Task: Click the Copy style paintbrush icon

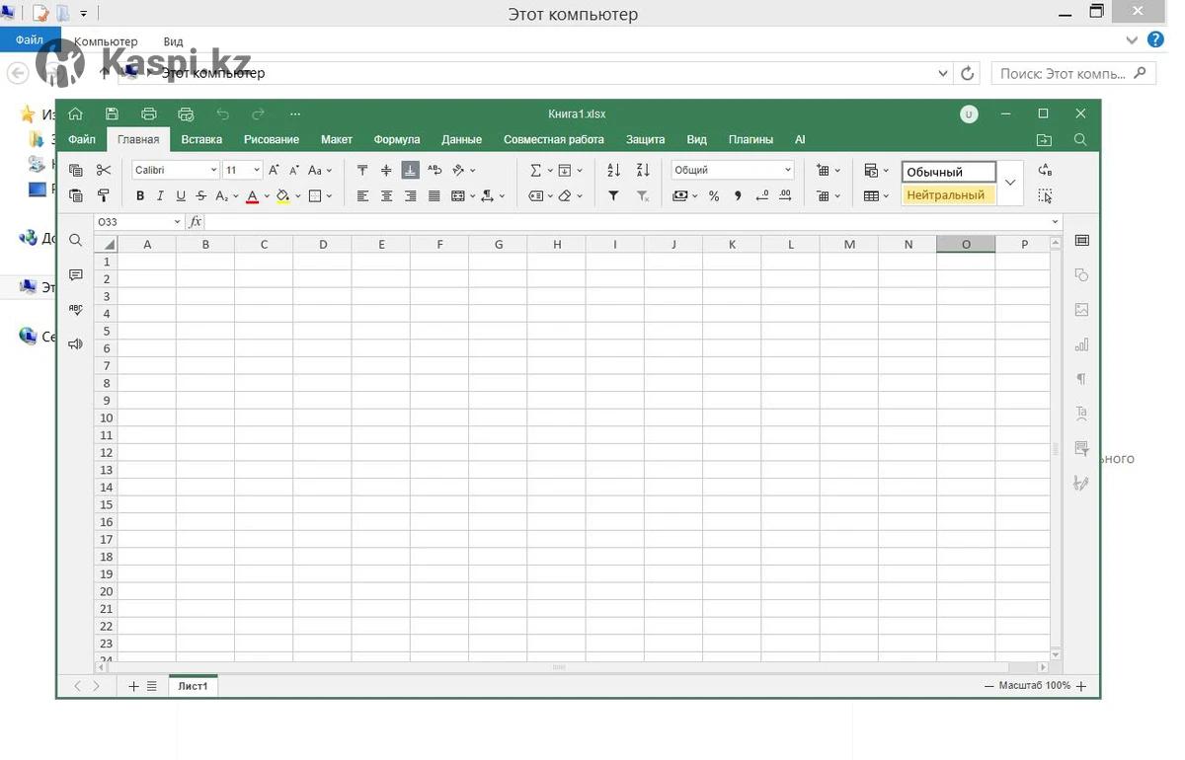Action: (104, 196)
